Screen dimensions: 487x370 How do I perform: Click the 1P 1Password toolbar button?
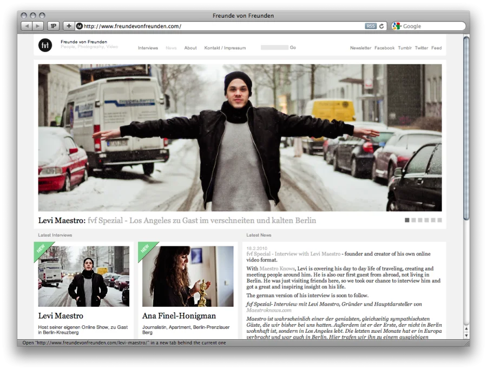(x=54, y=26)
